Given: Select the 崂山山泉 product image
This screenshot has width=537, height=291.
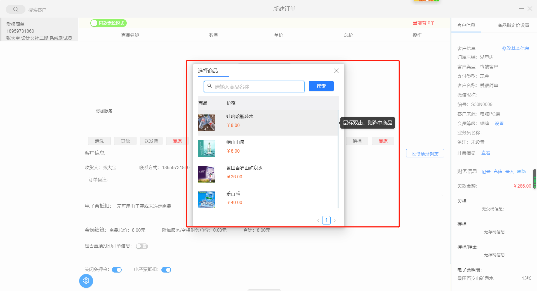Looking at the screenshot, I should pyautogui.click(x=206, y=148).
